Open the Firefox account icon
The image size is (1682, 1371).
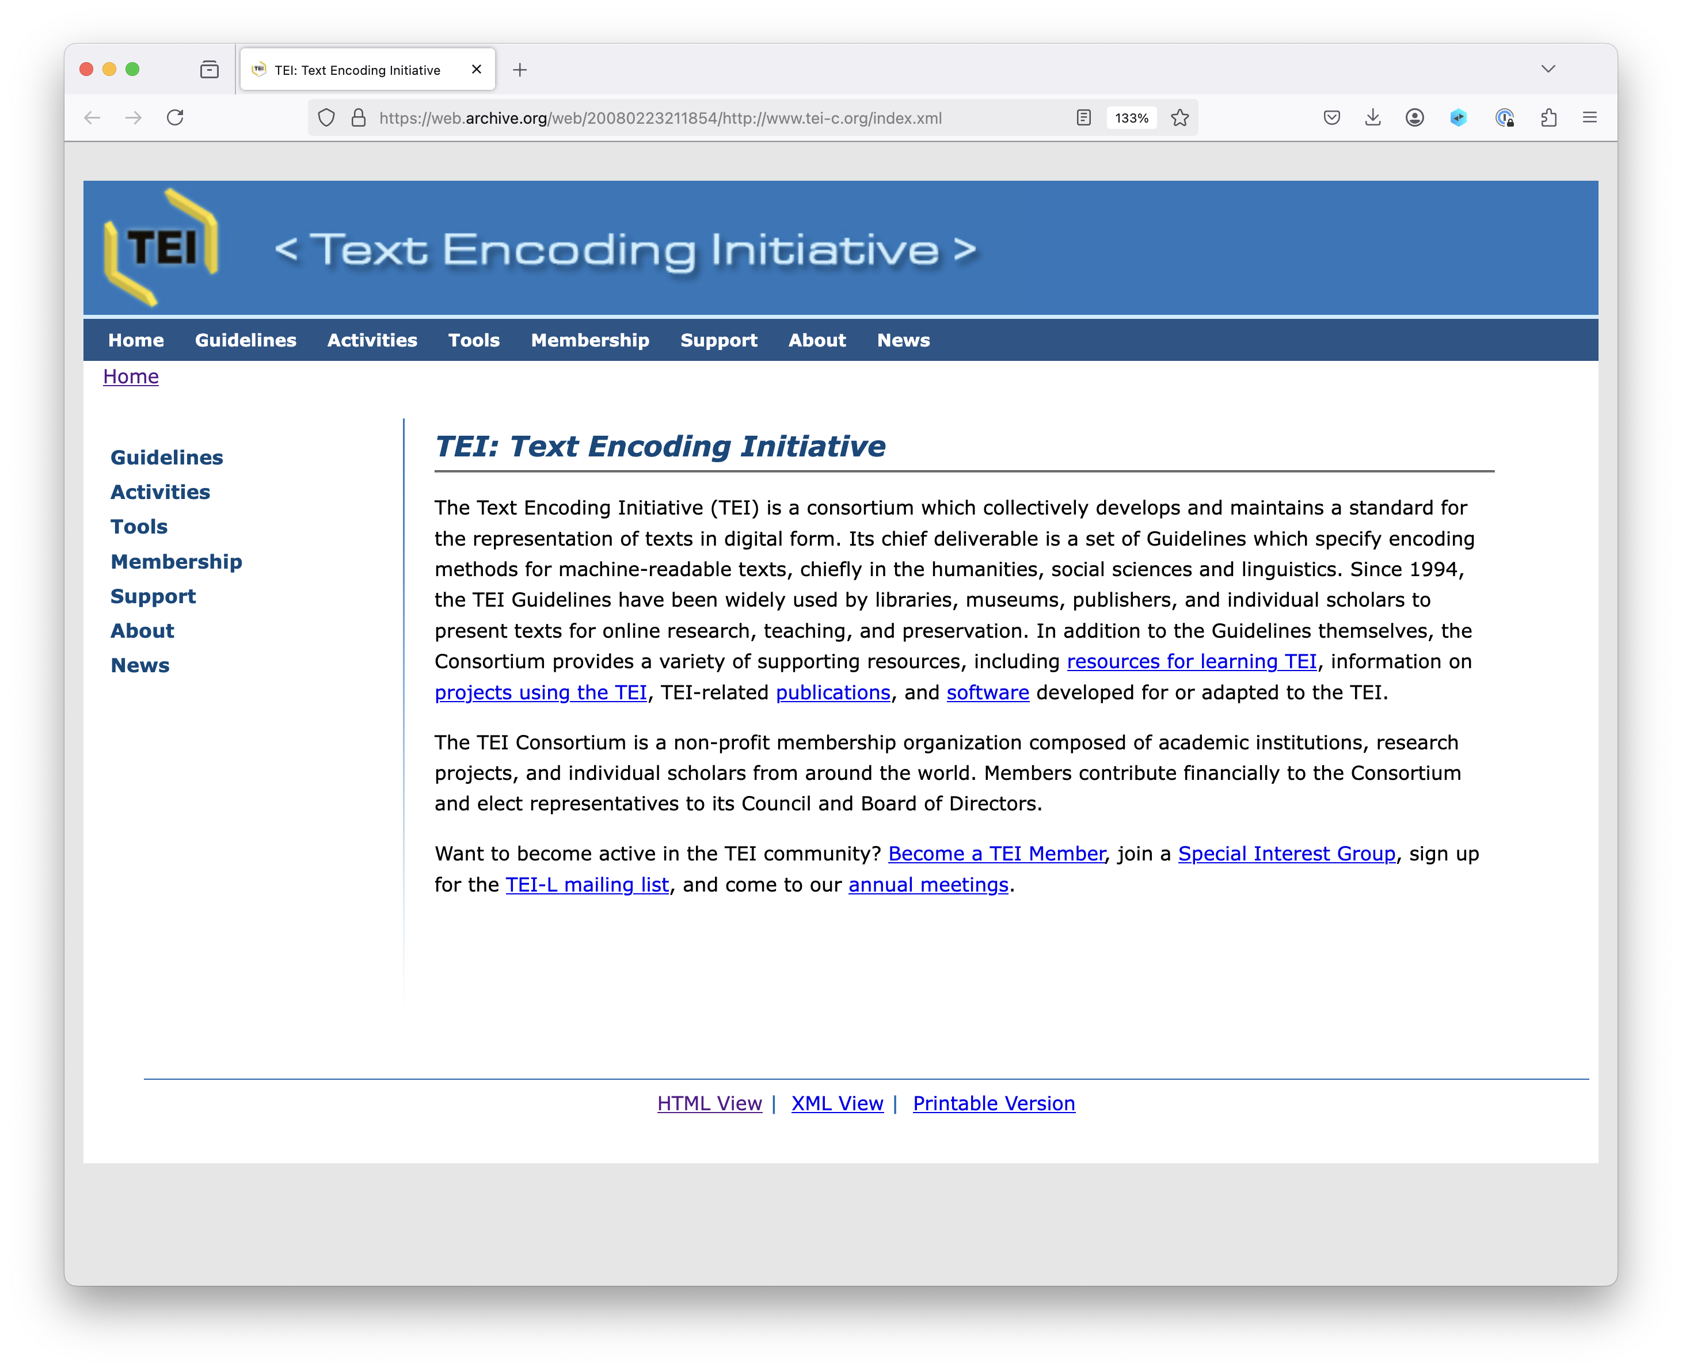point(1414,117)
